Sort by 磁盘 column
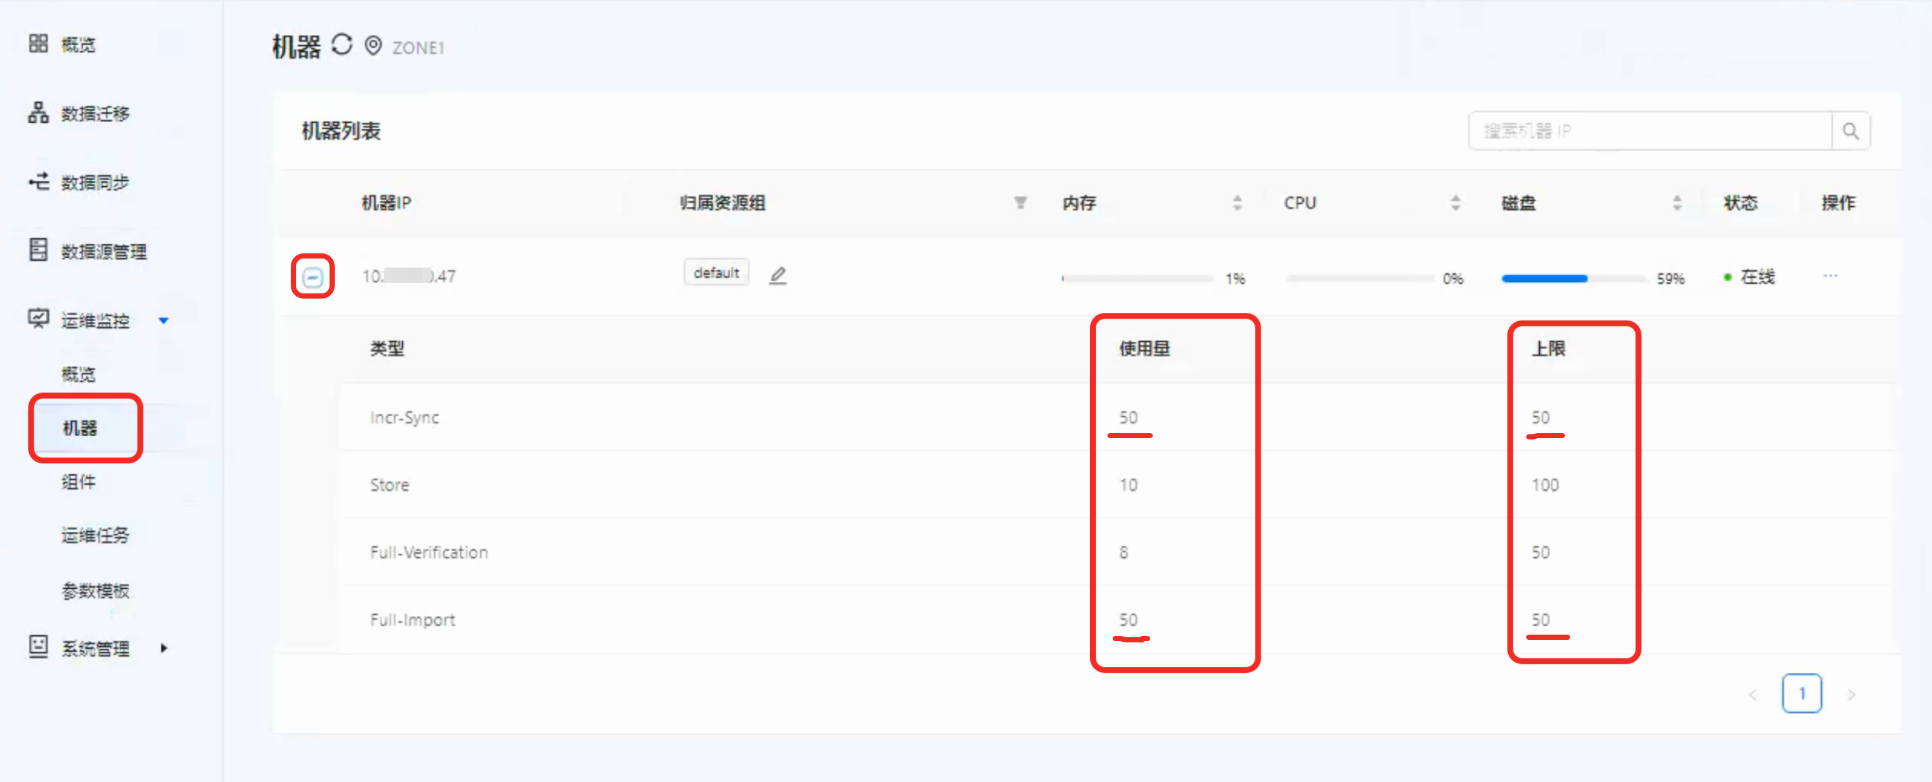 1677,203
